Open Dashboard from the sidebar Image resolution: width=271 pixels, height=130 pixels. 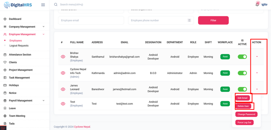pos(15,19)
